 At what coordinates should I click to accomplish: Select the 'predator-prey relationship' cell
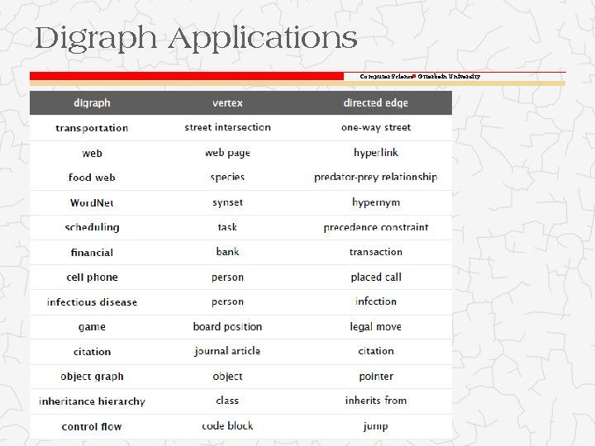tap(376, 177)
